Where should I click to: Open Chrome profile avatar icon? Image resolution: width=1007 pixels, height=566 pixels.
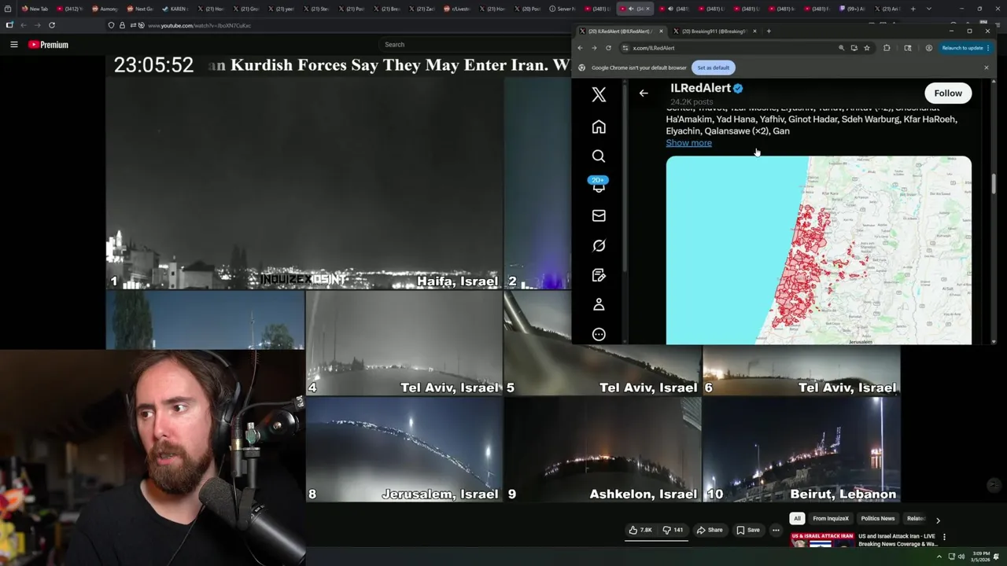click(929, 48)
